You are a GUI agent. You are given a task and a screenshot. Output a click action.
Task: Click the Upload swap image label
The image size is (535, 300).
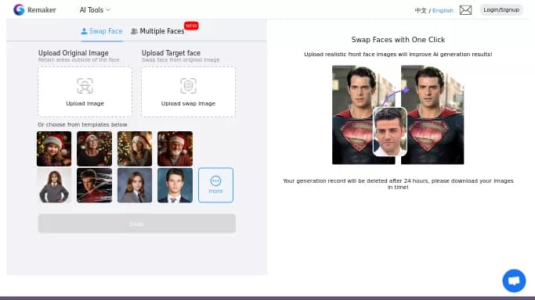coord(188,103)
